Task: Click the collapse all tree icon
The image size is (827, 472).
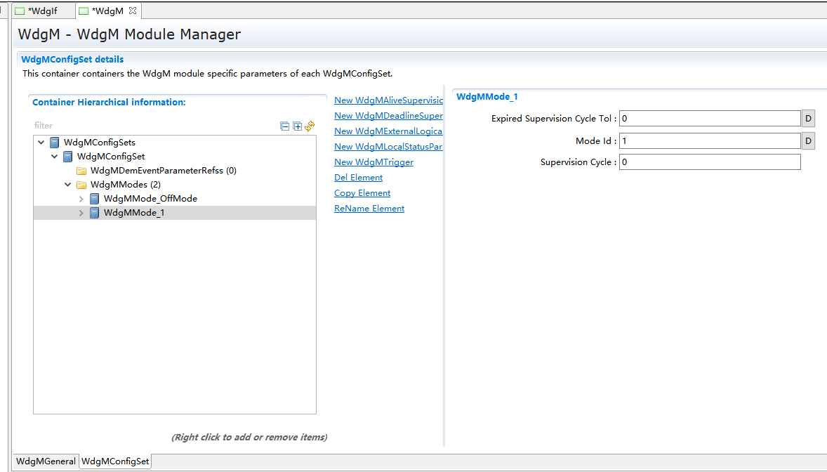Action: tap(284, 126)
